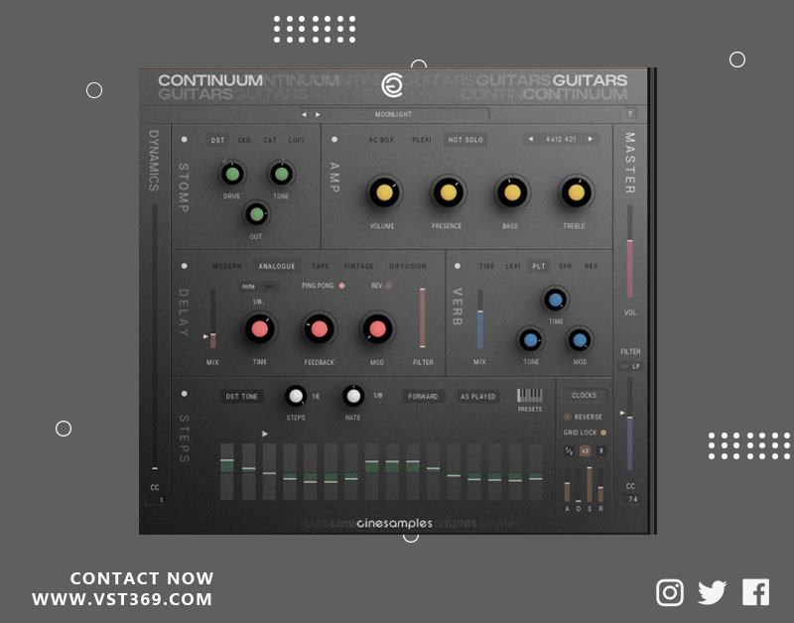The width and height of the screenshot is (794, 623).
Task: Click the Stomp Drive knob
Action: tap(232, 174)
